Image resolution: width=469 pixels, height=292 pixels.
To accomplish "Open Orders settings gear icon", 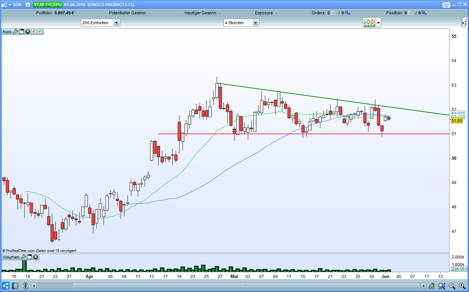I will [x=347, y=13].
